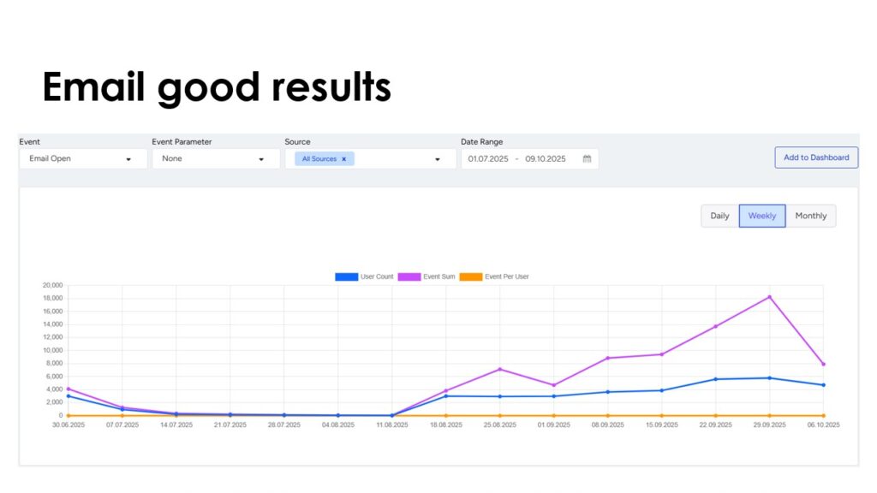Remove the All Sources chip with its x
The image size is (877, 493).
343,159
